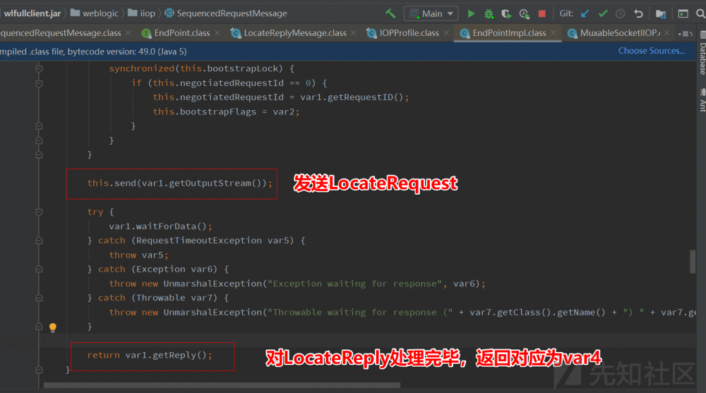Screen dimensions: 706x393
Task: Click the horizontal editor scrollbar thumb
Action: point(222,385)
